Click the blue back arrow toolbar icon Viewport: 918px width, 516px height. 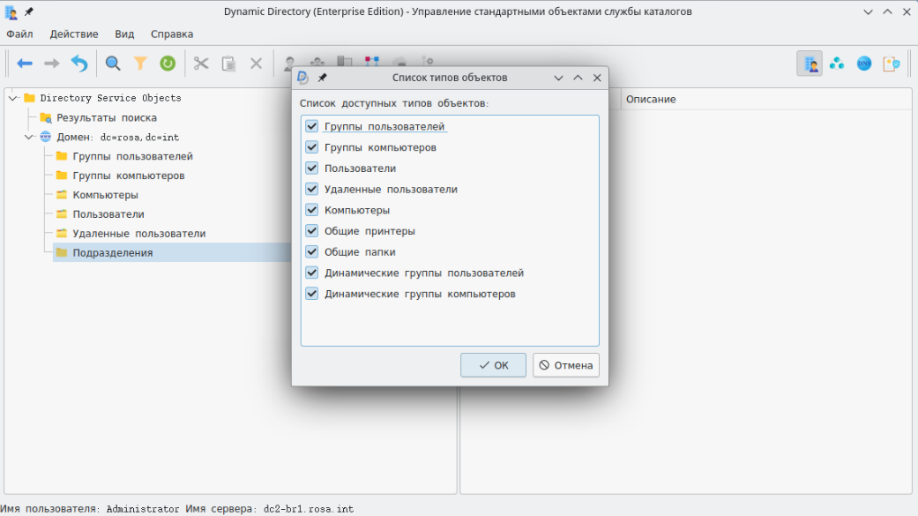coord(25,64)
